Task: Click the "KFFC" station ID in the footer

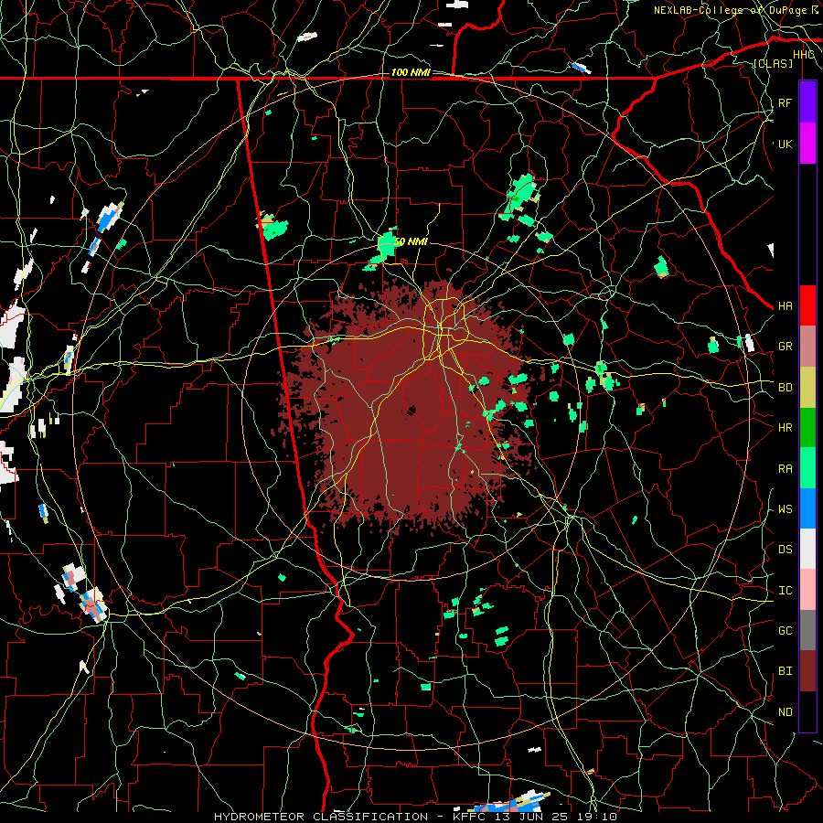Action: click(467, 817)
